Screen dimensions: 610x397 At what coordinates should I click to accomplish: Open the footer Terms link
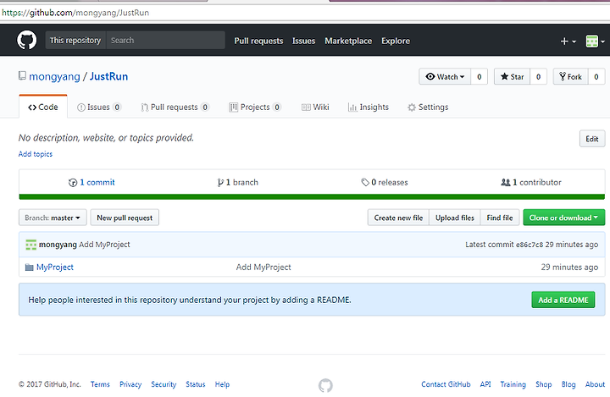point(100,384)
